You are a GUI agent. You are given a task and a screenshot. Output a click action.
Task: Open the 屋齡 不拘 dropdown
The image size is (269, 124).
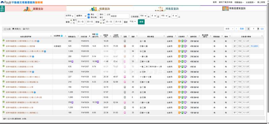pyautogui.click(x=132, y=22)
